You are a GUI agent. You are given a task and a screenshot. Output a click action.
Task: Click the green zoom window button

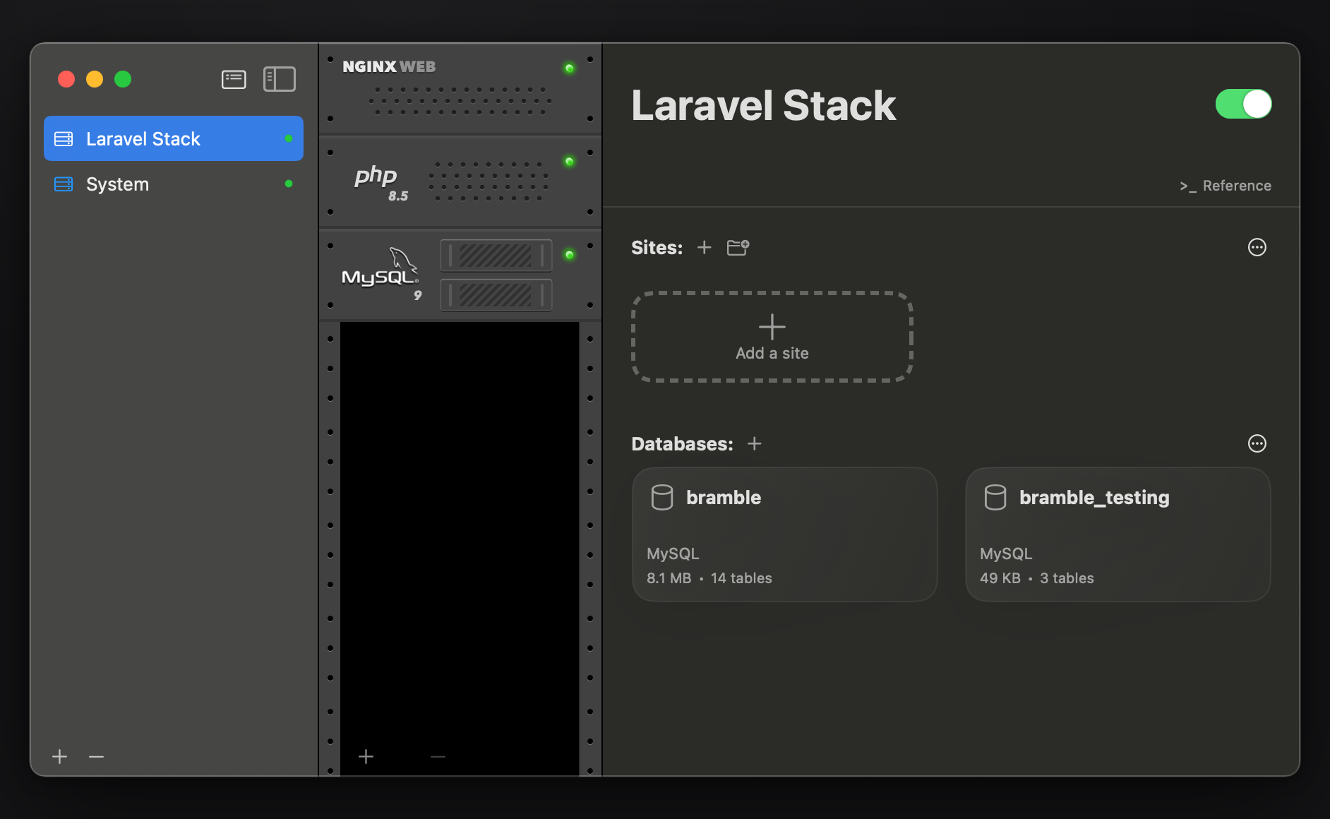click(x=123, y=79)
